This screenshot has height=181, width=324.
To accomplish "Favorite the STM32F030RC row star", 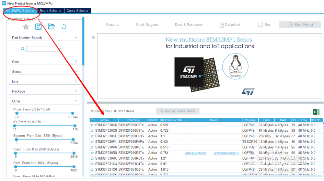I will tap(92, 158).
